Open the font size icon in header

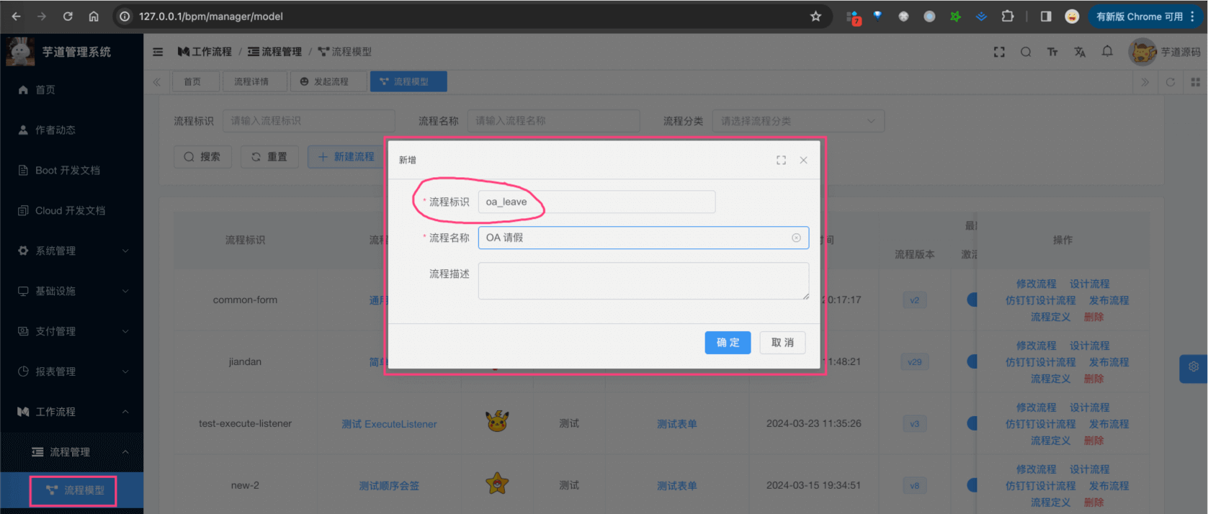coord(1052,52)
